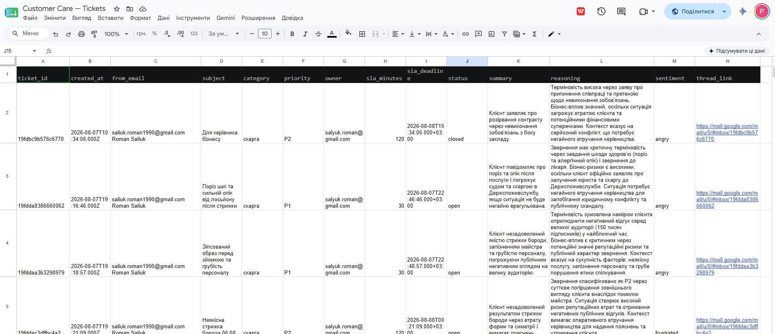Image resolution: width=775 pixels, height=334 pixels.
Task: Click Підсумувати ці дані button
Action: point(736,51)
